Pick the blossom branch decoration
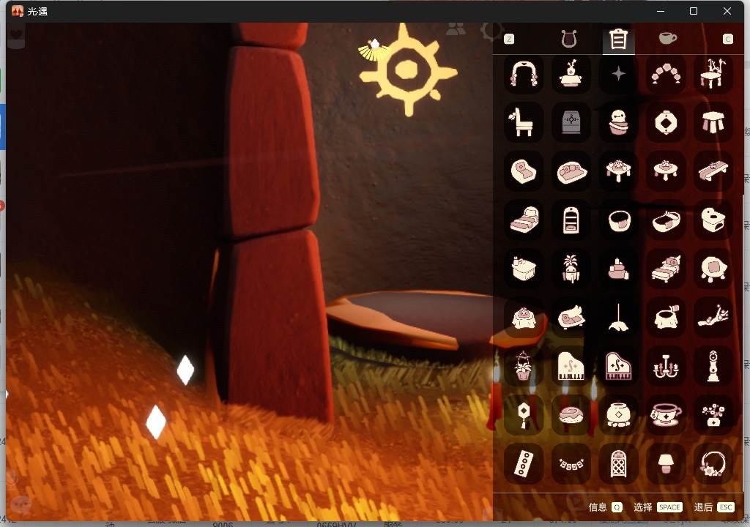Screen dimensions: 750x527 713,318
